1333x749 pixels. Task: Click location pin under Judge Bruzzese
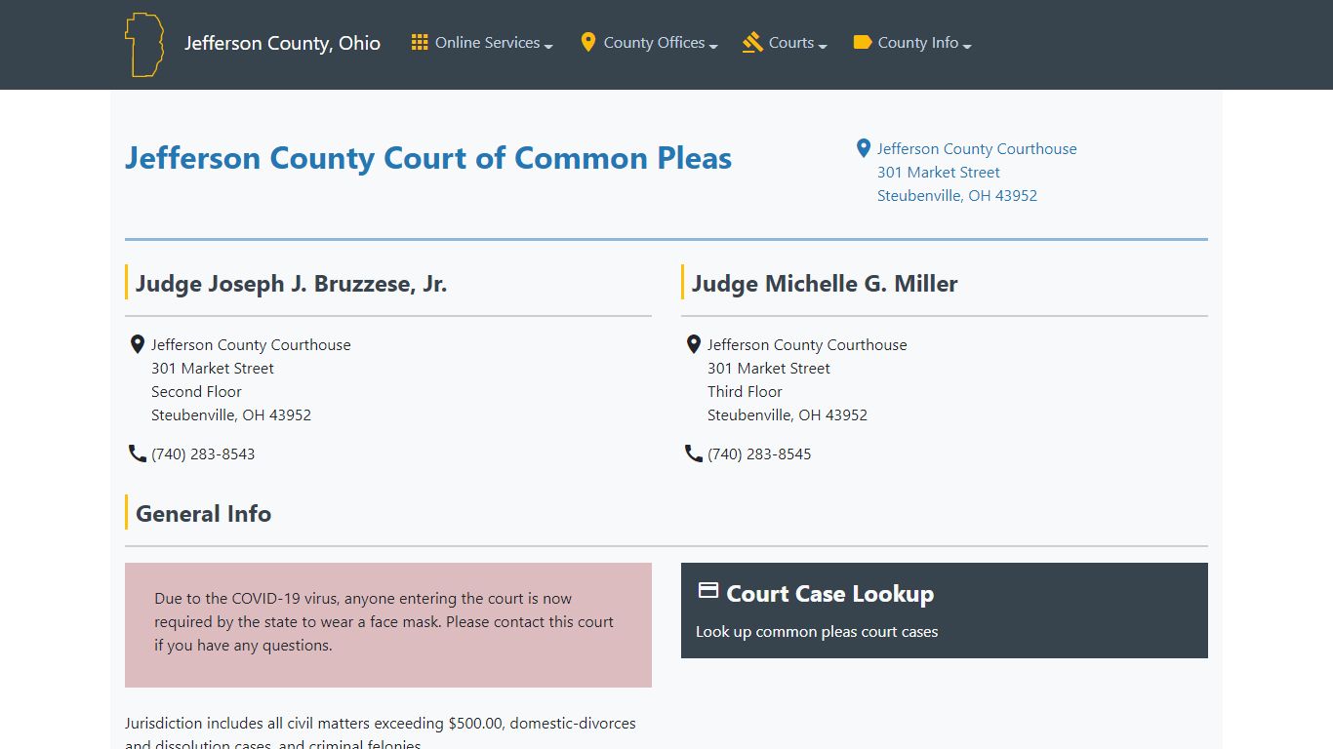[x=138, y=344]
